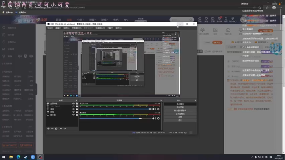The width and height of the screenshot is (285, 160).
Task: Remove the selected source with the minus icon
Action: [52, 129]
